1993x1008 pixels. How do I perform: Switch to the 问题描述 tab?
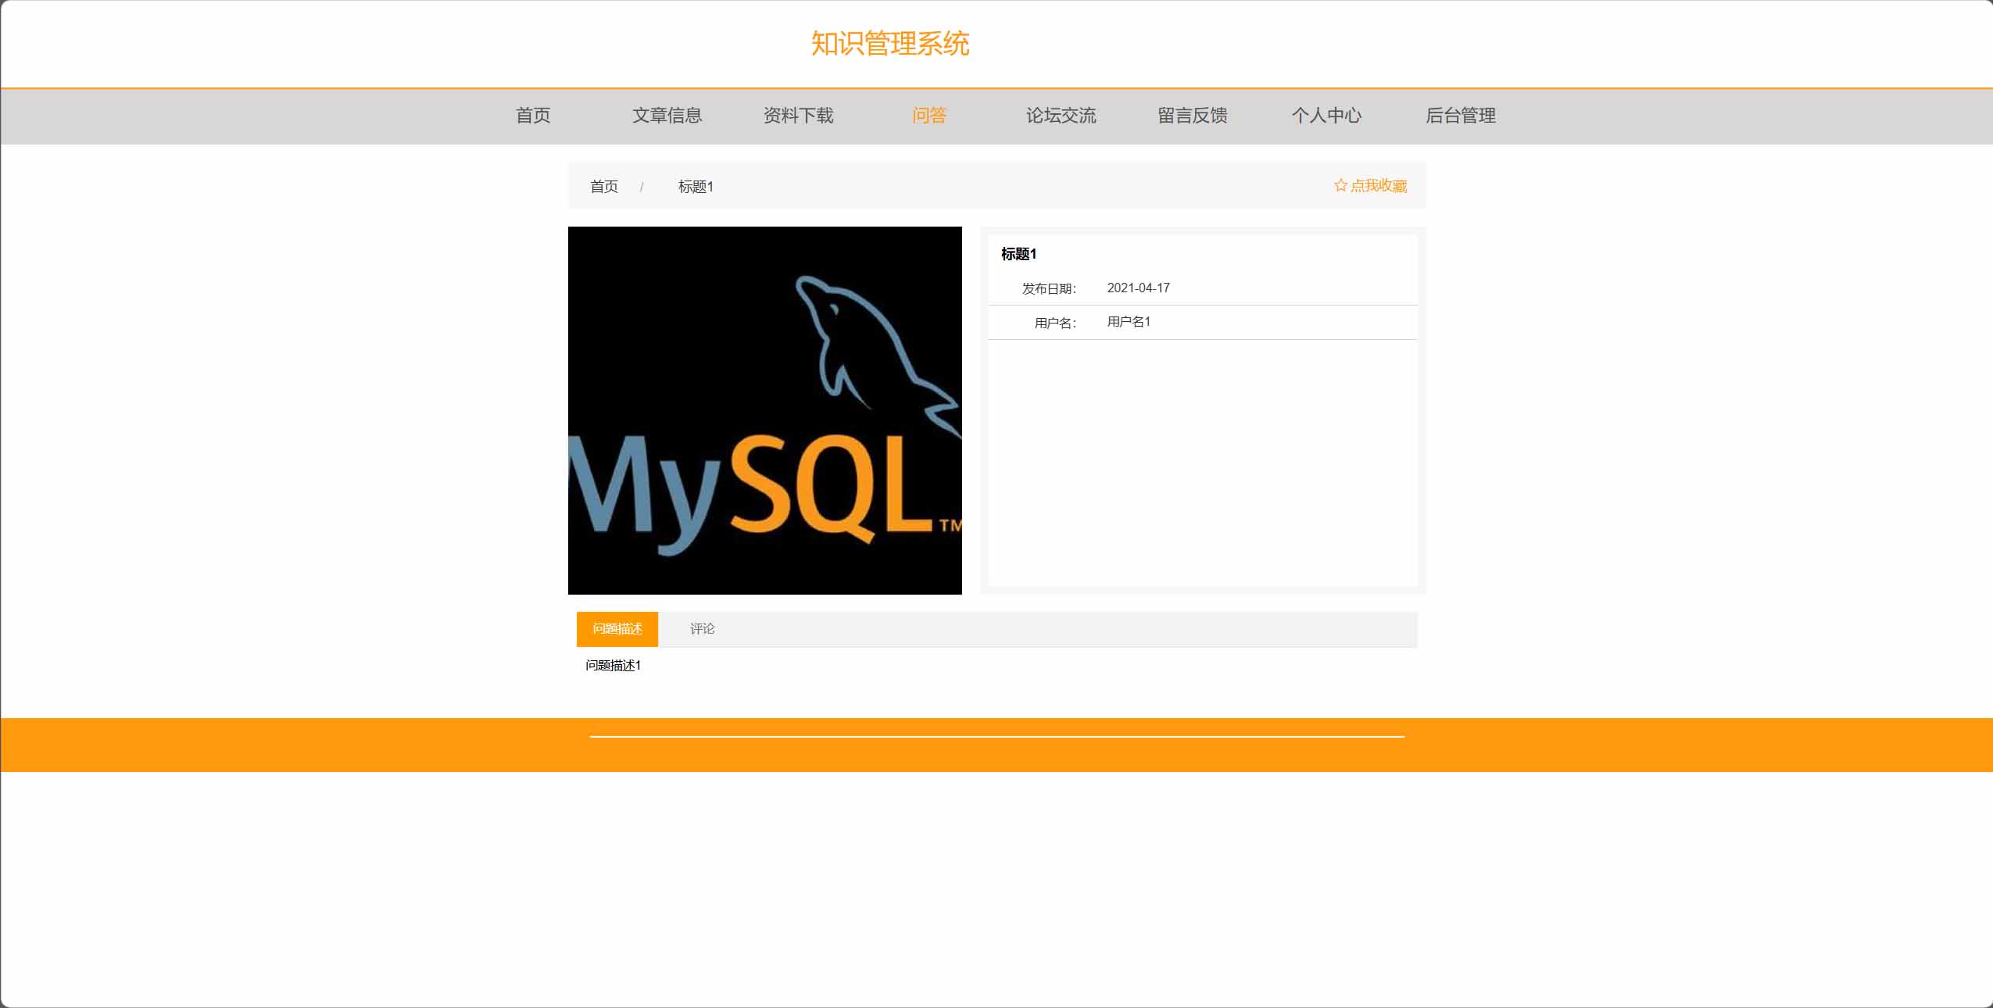point(617,629)
